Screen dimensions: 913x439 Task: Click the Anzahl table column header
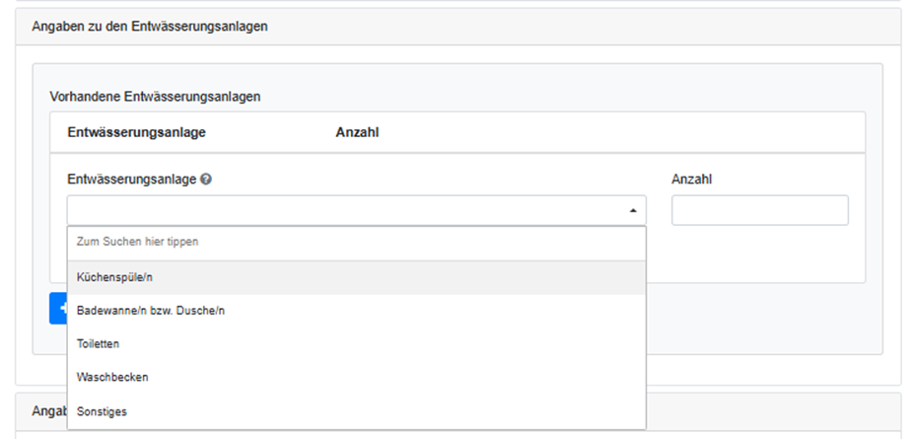point(357,132)
